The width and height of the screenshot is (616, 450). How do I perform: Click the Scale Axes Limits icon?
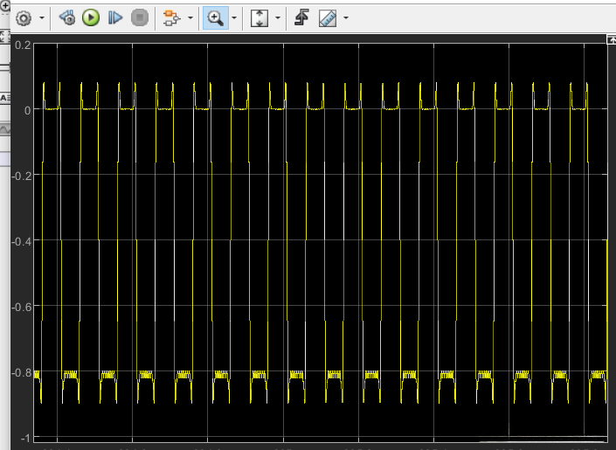[x=260, y=17]
